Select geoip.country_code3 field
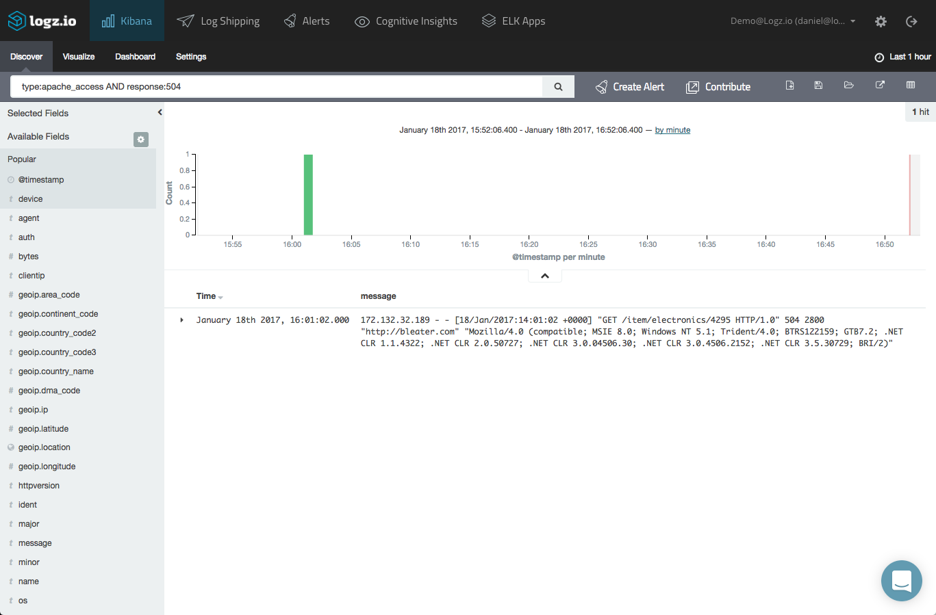 point(58,352)
